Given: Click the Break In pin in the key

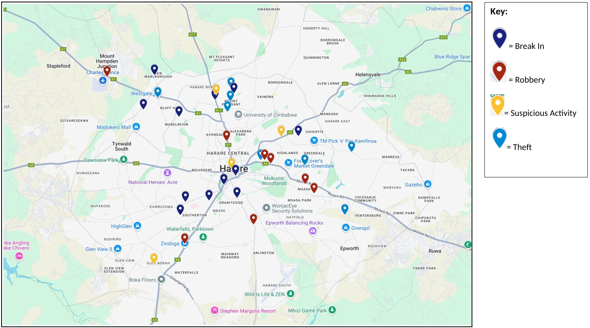Looking at the screenshot, I should (499, 38).
